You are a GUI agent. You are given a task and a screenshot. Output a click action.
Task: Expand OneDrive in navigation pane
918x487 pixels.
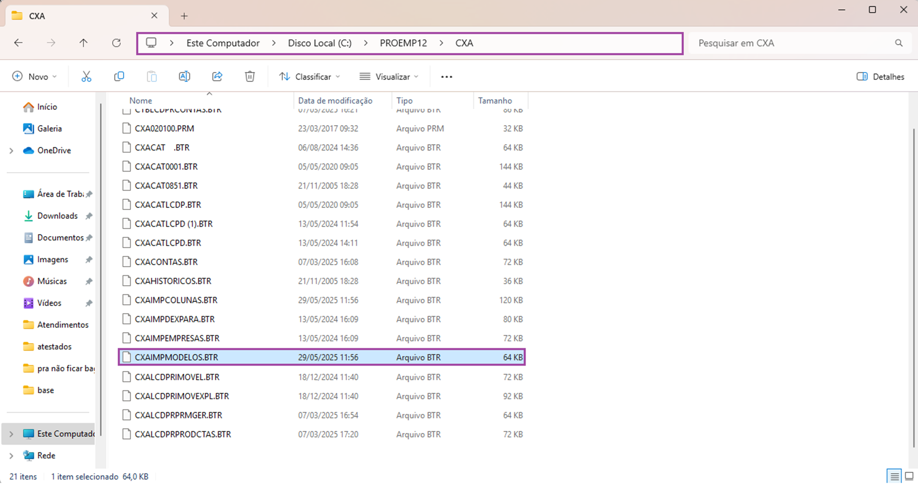[11, 150]
